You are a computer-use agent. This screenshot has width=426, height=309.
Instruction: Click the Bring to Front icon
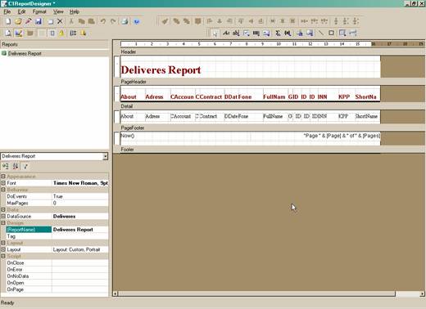(x=176, y=21)
